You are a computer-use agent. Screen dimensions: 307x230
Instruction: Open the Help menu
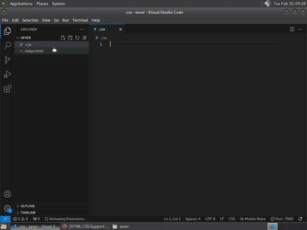coord(96,20)
